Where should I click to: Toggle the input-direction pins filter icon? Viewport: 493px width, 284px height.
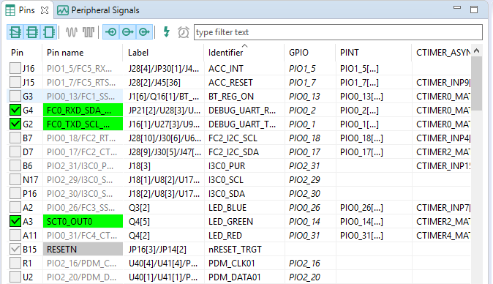111,32
